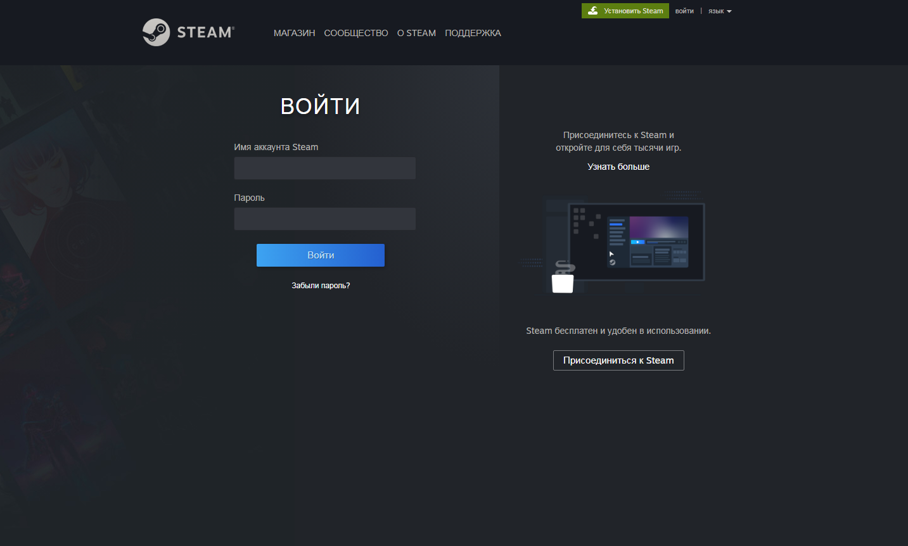Click the Пароль field label
This screenshot has height=546, width=908.
coord(250,198)
